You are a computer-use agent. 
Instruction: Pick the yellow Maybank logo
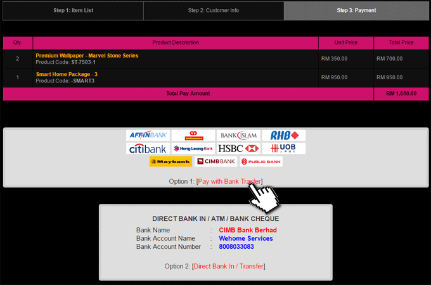point(170,161)
